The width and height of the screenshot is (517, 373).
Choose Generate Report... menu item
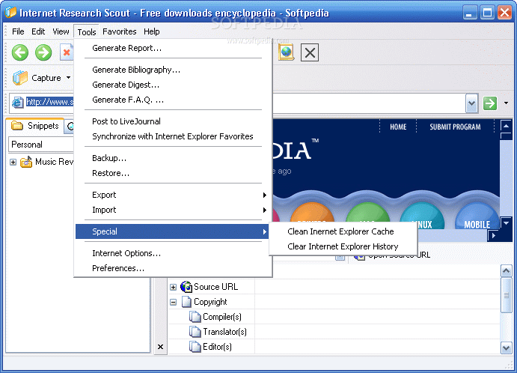(x=174, y=48)
